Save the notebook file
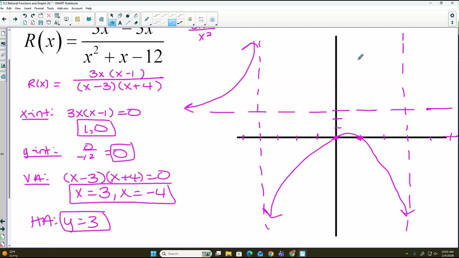This screenshot has height=258, width=459. (x=41, y=23)
